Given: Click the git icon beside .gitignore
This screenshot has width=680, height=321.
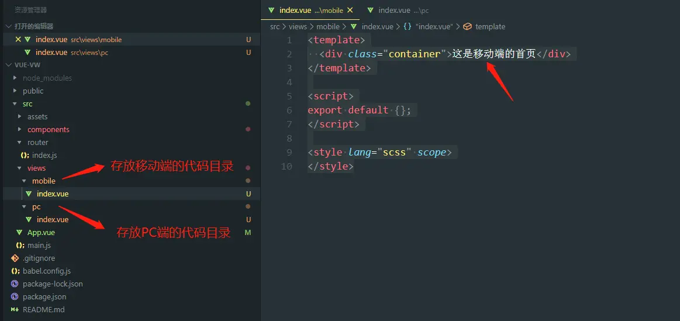Looking at the screenshot, I should 15,258.
